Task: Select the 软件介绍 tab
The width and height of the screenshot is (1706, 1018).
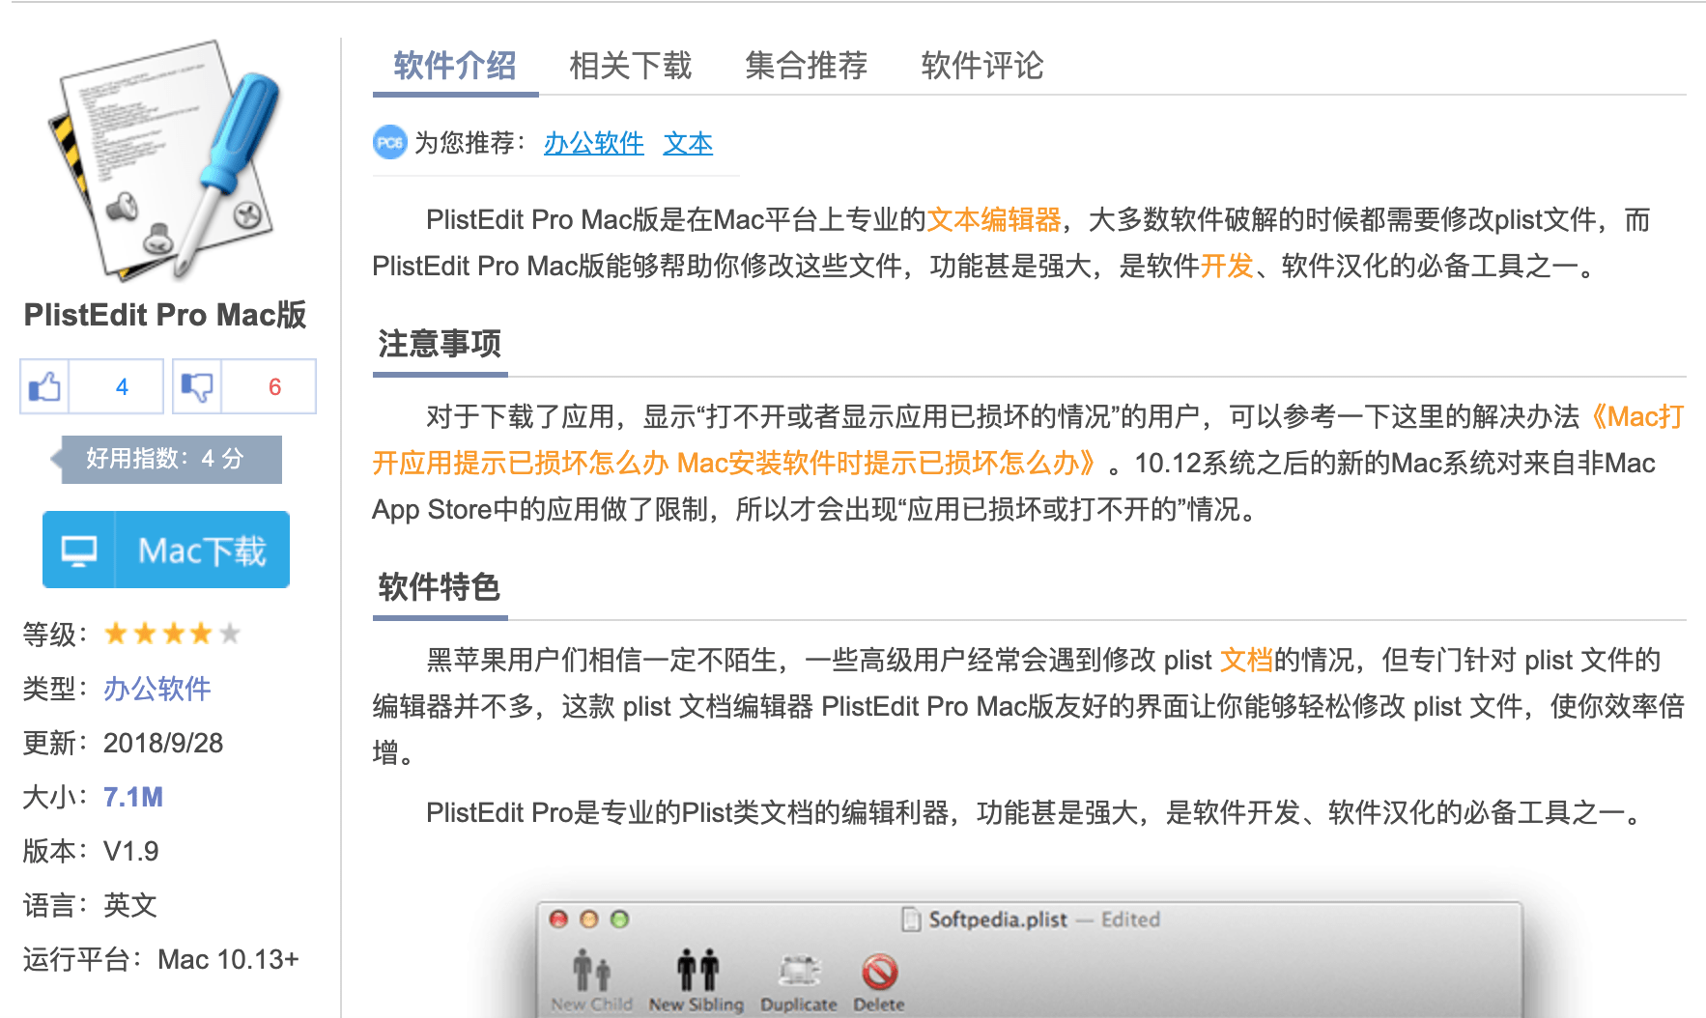Action: tap(455, 66)
